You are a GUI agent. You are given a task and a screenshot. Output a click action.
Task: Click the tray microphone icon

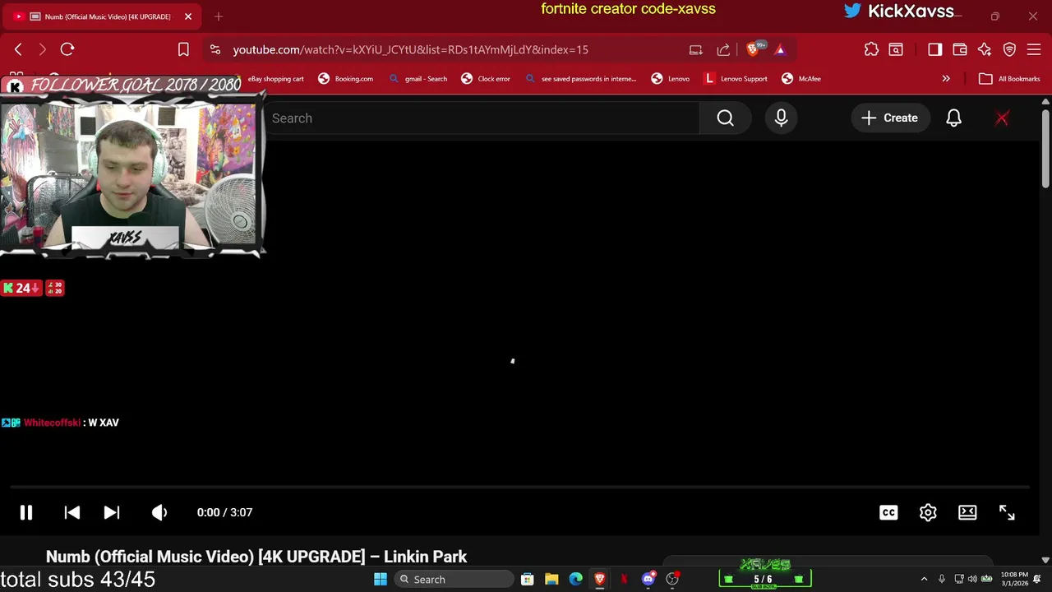coord(942,580)
